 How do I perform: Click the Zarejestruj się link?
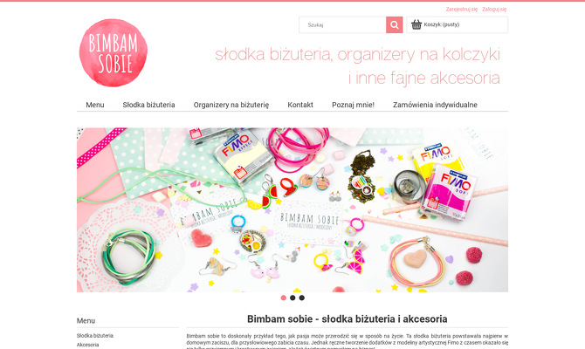[x=462, y=10]
